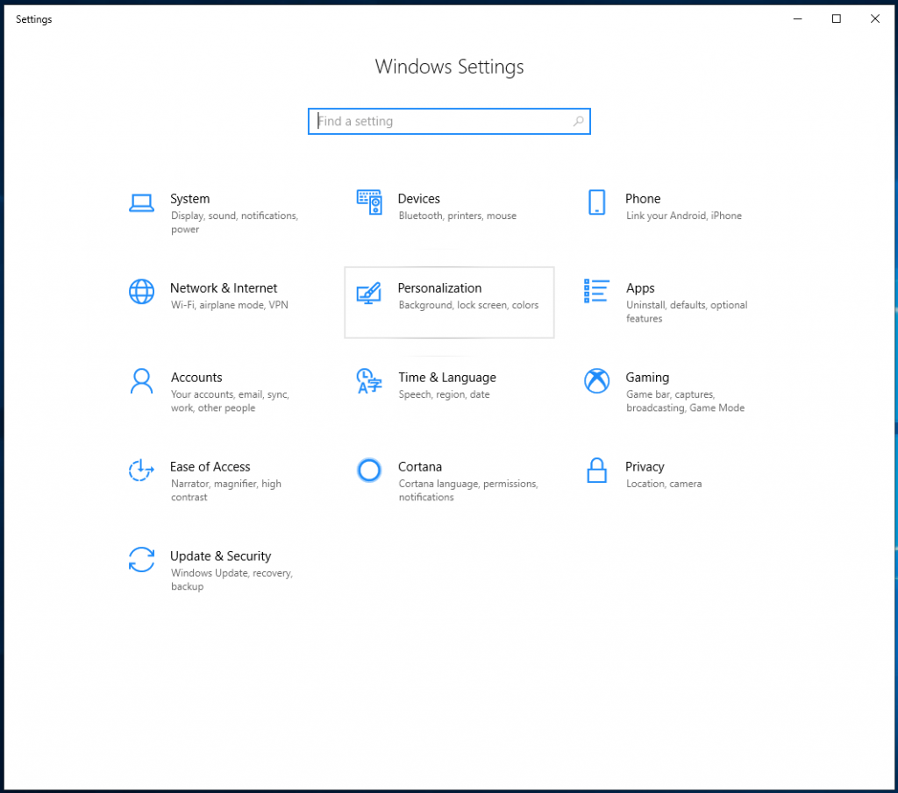The width and height of the screenshot is (898, 793).
Task: Click the search magnifier in settings search
Action: click(x=578, y=121)
